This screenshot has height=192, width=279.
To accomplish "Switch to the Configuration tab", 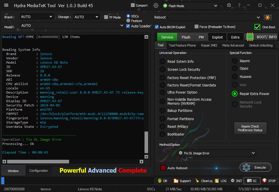I will [x=39, y=171].
